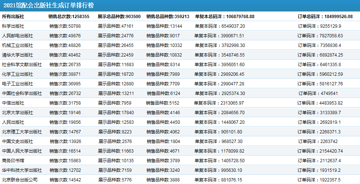The width and height of the screenshot is (360, 184).
Task: Click the 北京理工大学出版社 name
Action: [x=22, y=132]
